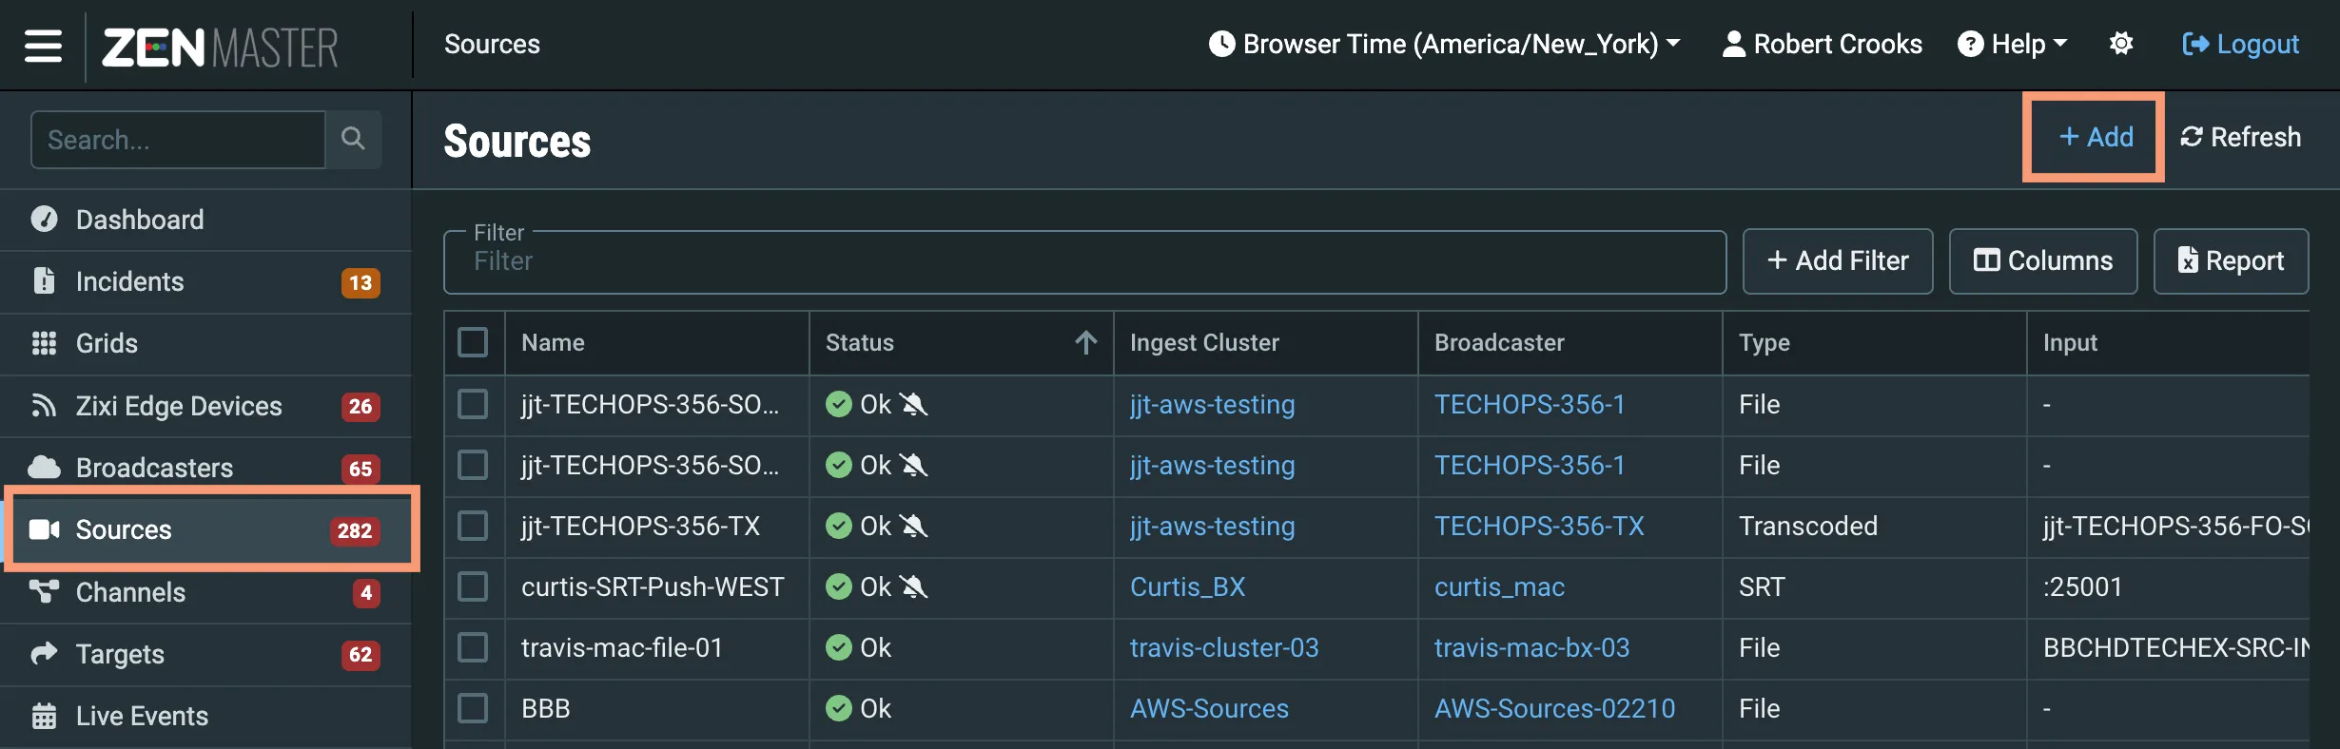Check the jjt-TECHOPS-356-TX row checkbox

click(x=473, y=526)
